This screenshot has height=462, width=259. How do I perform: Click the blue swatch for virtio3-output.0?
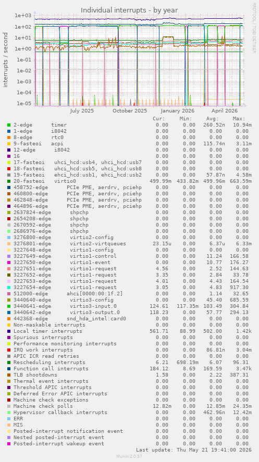[9, 313]
